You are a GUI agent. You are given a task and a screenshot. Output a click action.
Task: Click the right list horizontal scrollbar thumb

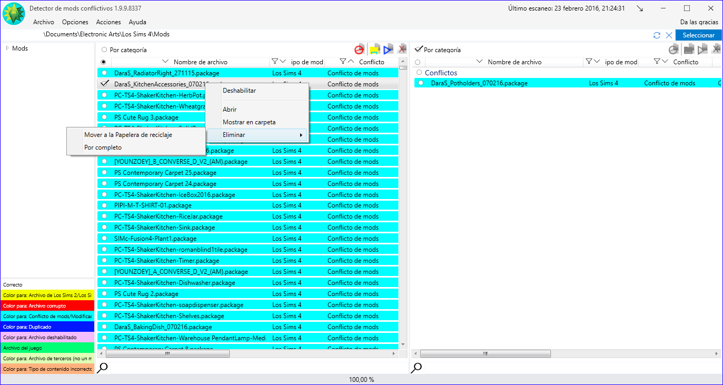point(486,354)
